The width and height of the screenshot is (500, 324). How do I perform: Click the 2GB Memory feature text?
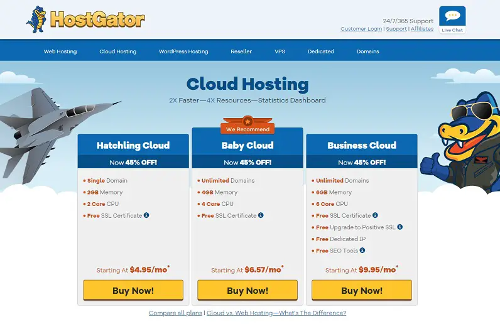[105, 192]
